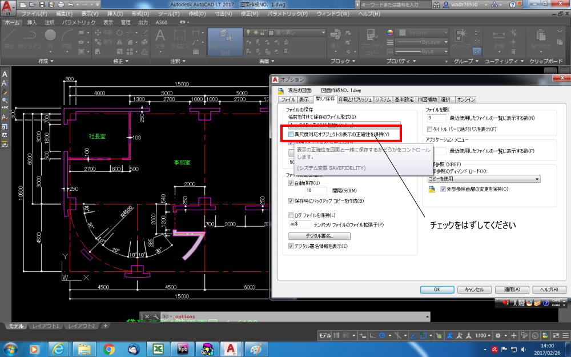Screen dimensions: 571x357
Task: Expand the プロパティ ribbon panel title
Action: 401,61
